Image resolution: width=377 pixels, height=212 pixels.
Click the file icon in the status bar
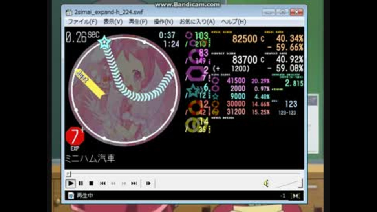(x=71, y=196)
